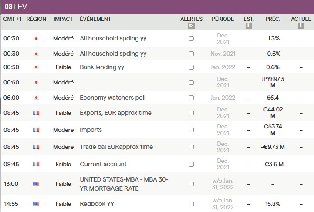Open the Economy watchers poll event

pos(113,98)
